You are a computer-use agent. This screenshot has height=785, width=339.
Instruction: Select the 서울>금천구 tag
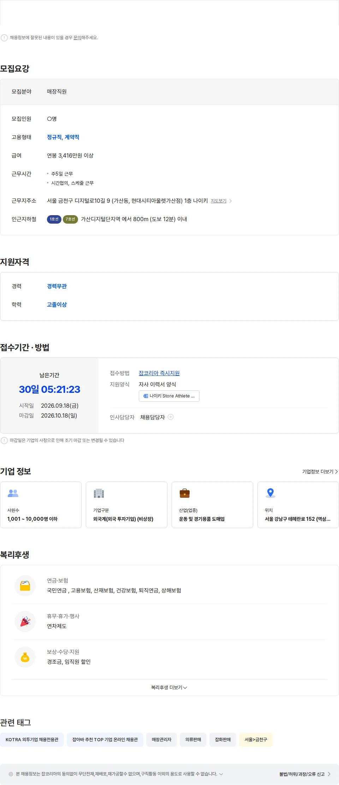[x=256, y=739]
